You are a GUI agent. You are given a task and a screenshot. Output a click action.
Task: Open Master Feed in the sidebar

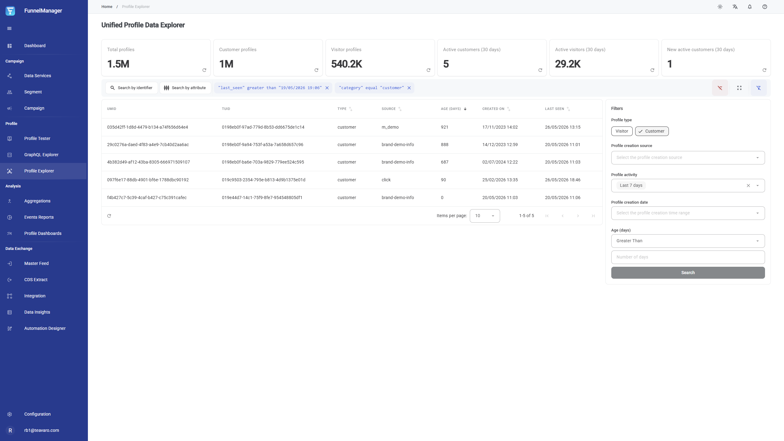(x=43, y=264)
